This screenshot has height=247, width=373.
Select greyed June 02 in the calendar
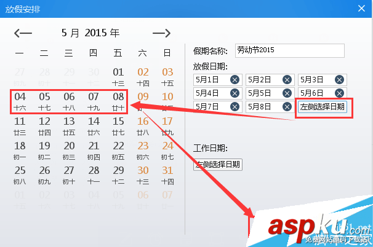44,200
